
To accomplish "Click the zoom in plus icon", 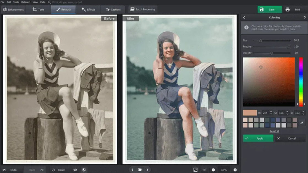I will [235, 170].
